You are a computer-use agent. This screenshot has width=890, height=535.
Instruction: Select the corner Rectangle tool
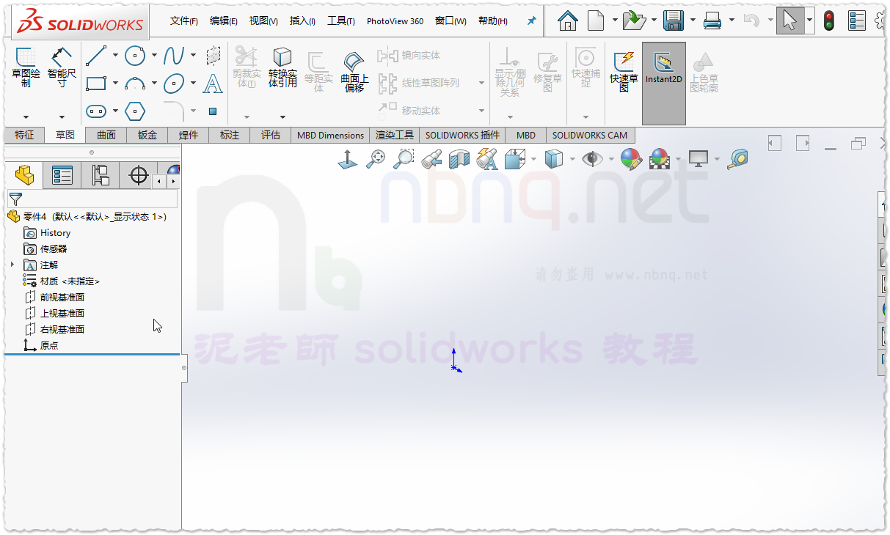96,83
